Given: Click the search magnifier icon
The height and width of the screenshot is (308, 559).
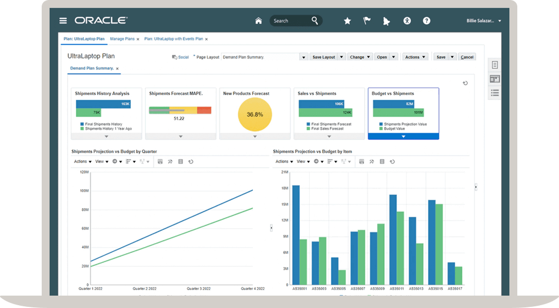Looking at the screenshot, I should point(314,20).
